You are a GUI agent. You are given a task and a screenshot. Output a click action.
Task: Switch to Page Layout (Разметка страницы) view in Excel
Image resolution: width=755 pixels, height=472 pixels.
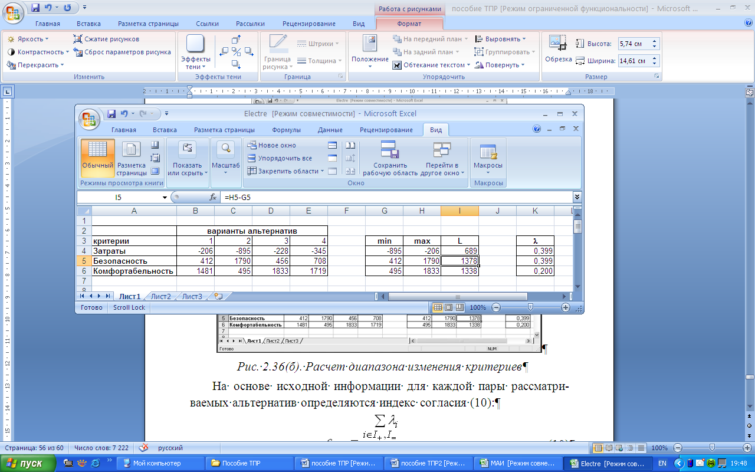(x=132, y=159)
